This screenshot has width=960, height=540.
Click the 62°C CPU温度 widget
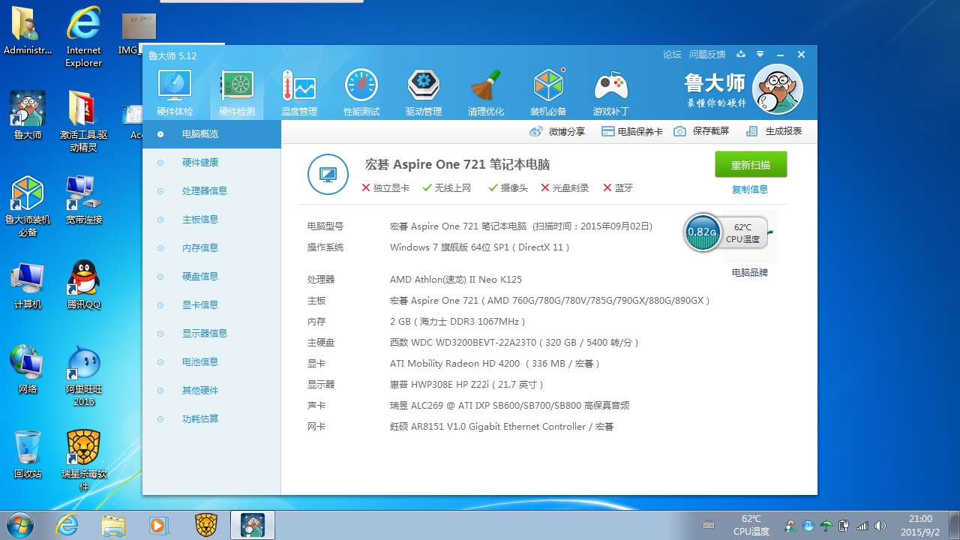tap(743, 232)
